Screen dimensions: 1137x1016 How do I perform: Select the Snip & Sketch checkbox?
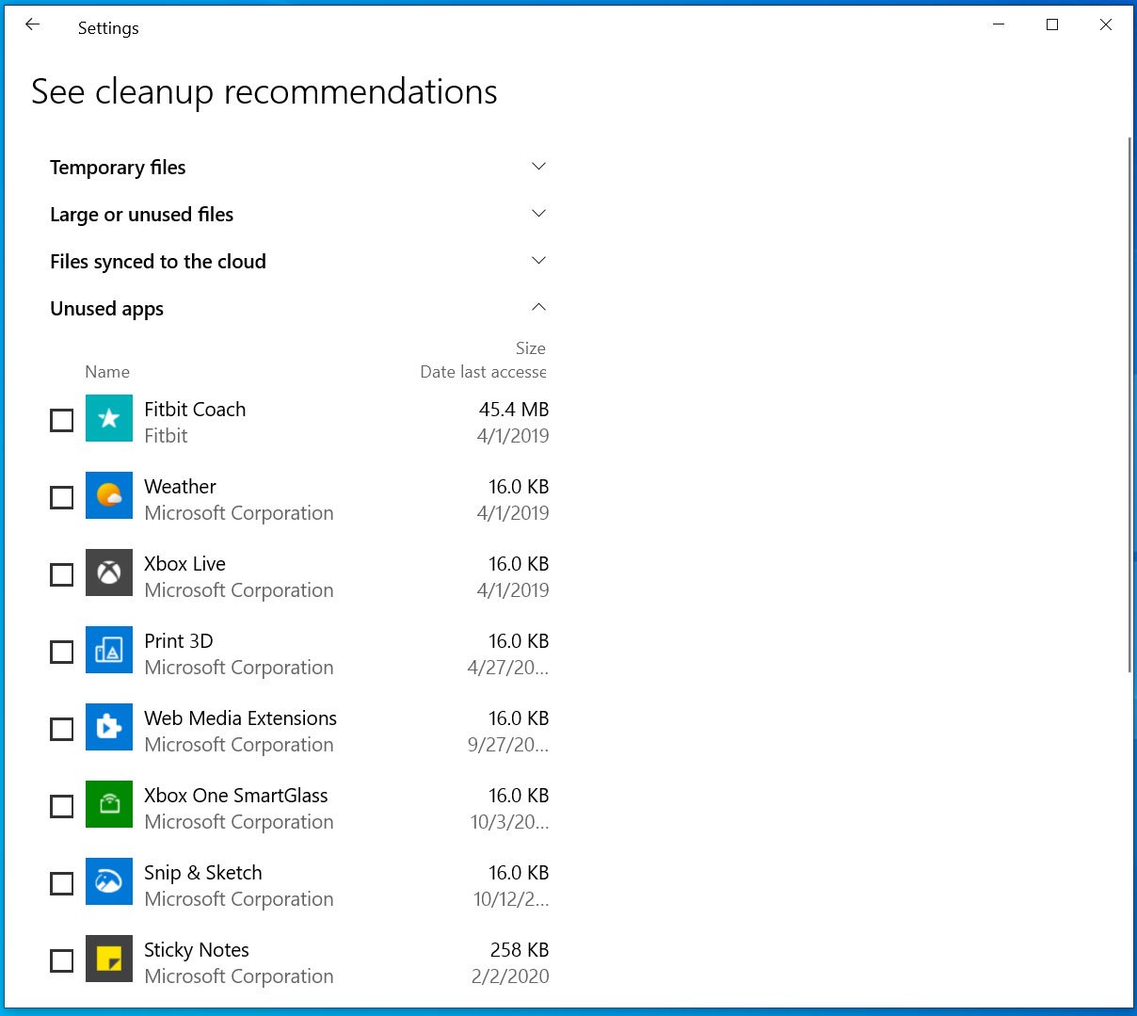[x=61, y=883]
